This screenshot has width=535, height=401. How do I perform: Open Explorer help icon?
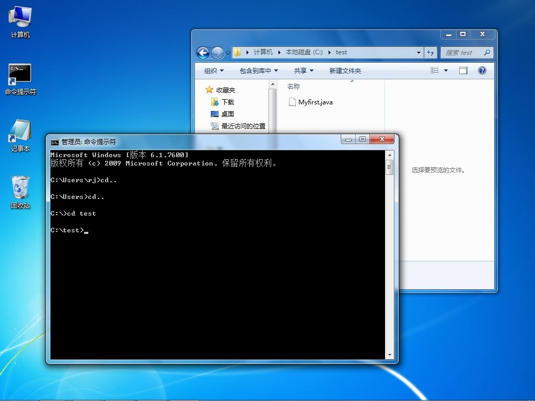[x=482, y=70]
